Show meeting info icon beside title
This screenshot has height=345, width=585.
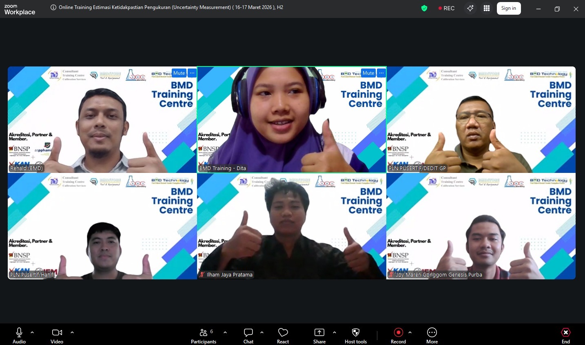click(x=53, y=7)
